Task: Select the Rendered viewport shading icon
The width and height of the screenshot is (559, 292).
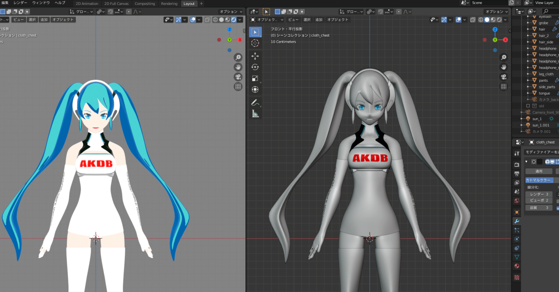Action: pyautogui.click(x=234, y=20)
